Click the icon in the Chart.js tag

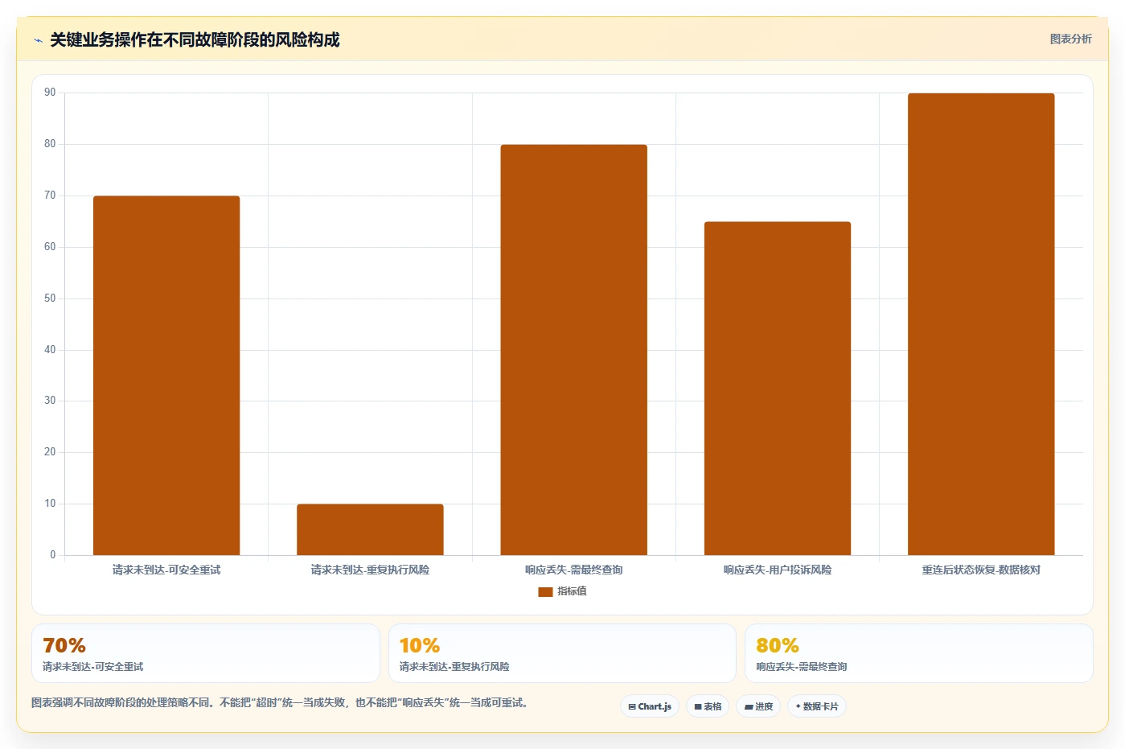pos(632,706)
